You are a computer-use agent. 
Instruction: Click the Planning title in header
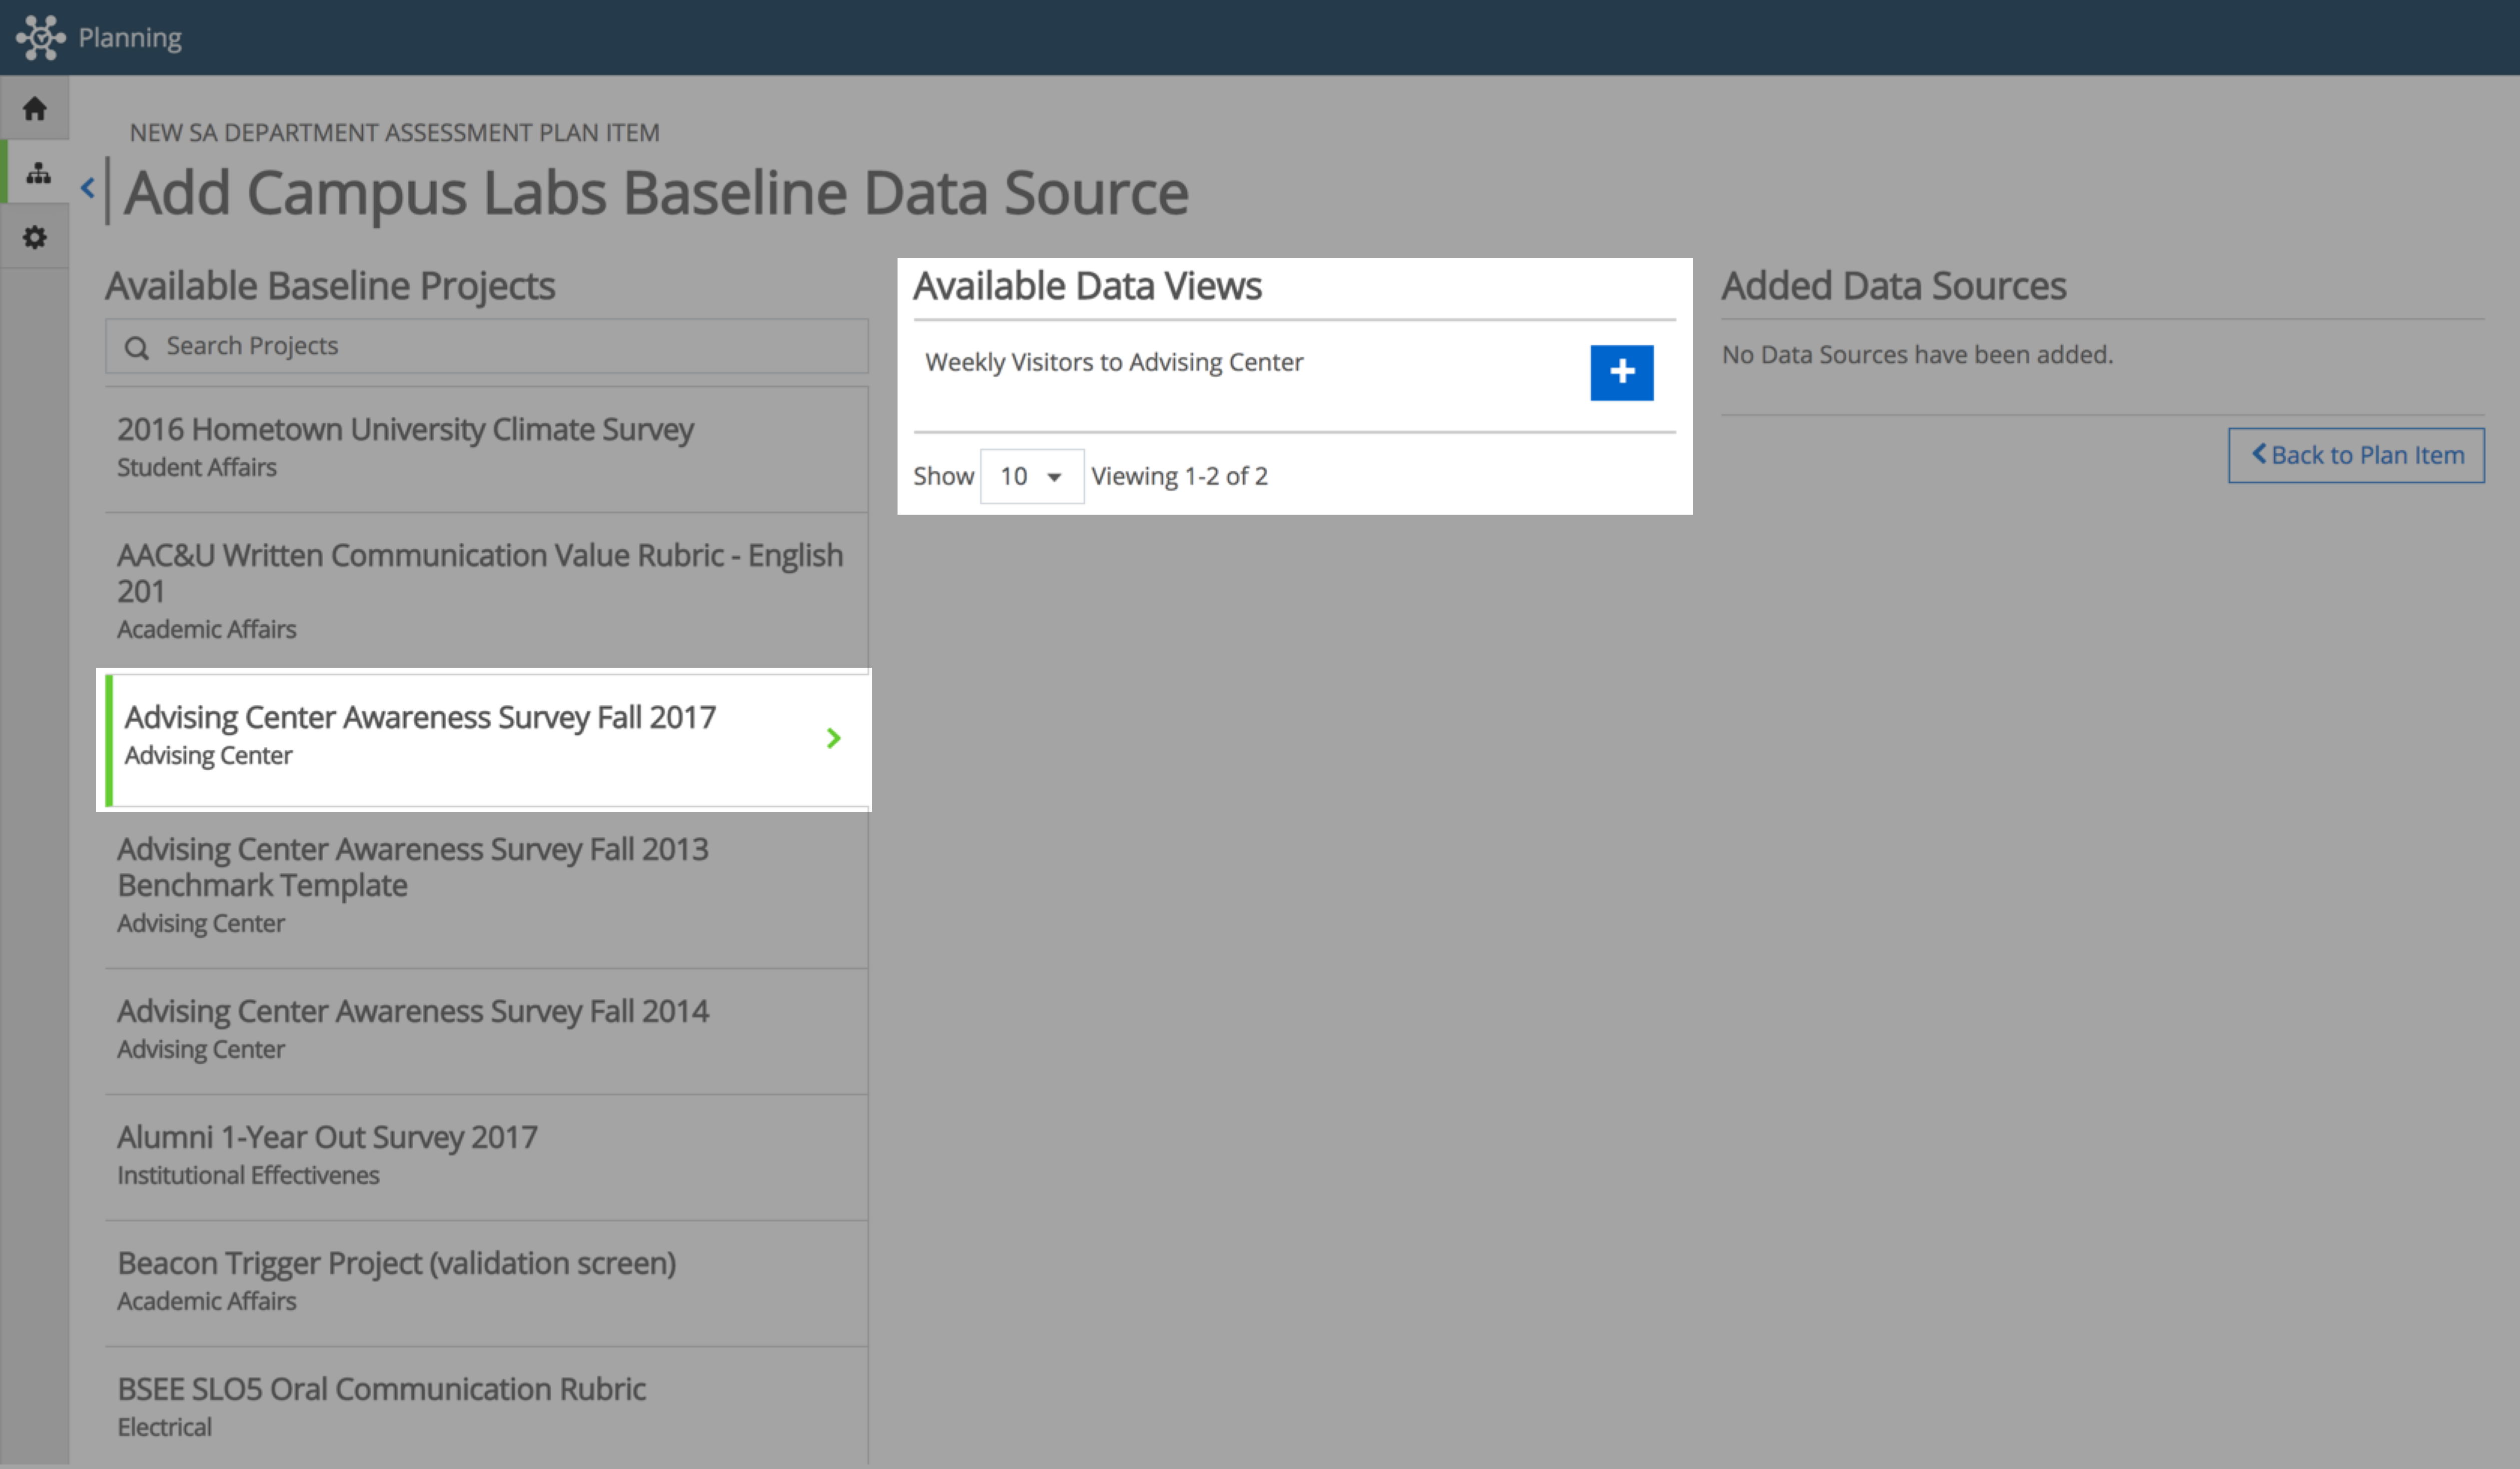130,38
